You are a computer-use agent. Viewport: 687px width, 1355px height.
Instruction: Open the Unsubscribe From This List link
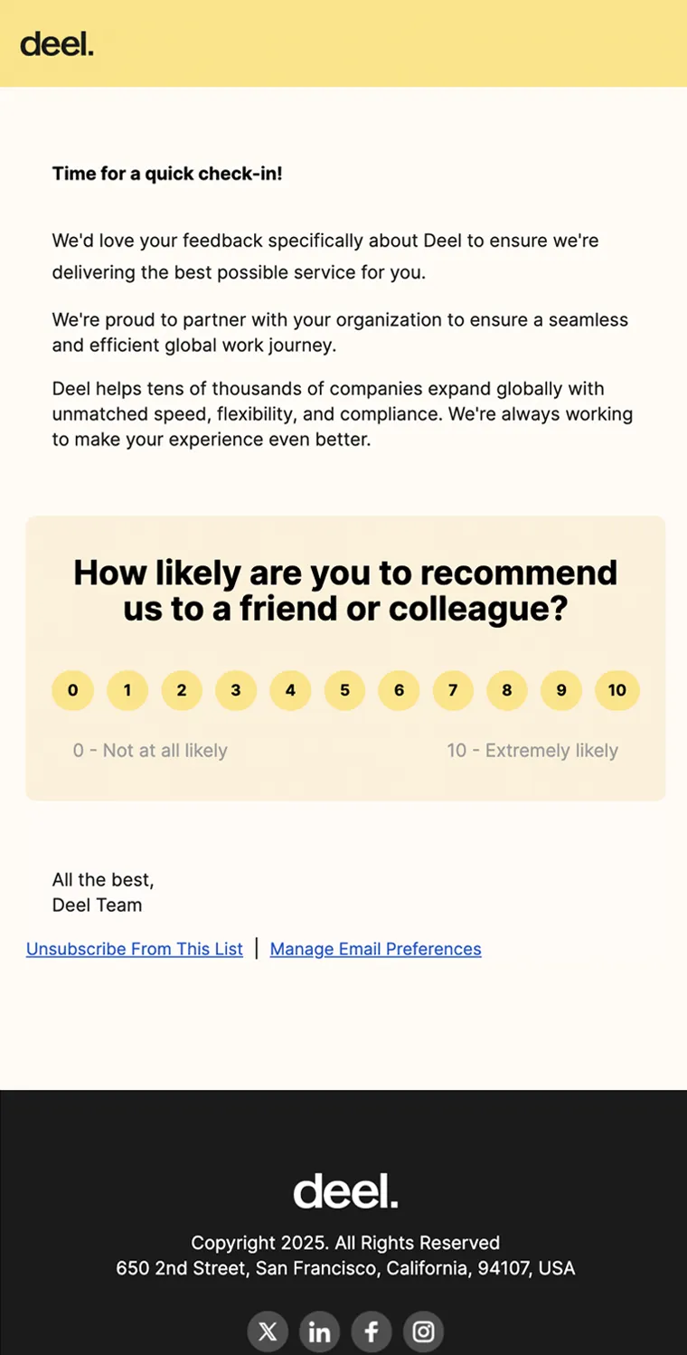coord(134,949)
